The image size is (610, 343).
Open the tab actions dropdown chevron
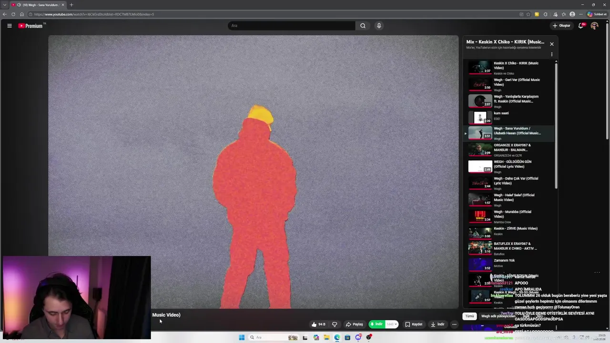[x=5, y=5]
